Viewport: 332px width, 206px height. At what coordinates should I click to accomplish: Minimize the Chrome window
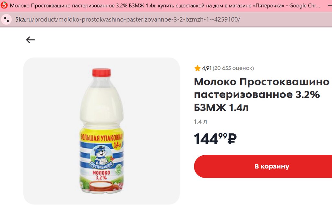pos(330,6)
